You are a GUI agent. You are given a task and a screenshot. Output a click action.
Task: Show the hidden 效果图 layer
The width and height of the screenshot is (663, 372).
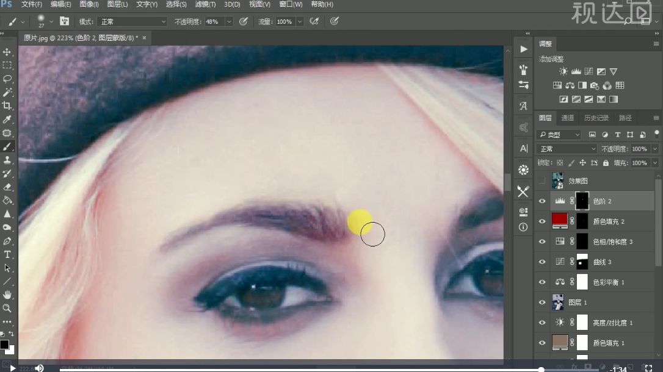542,181
